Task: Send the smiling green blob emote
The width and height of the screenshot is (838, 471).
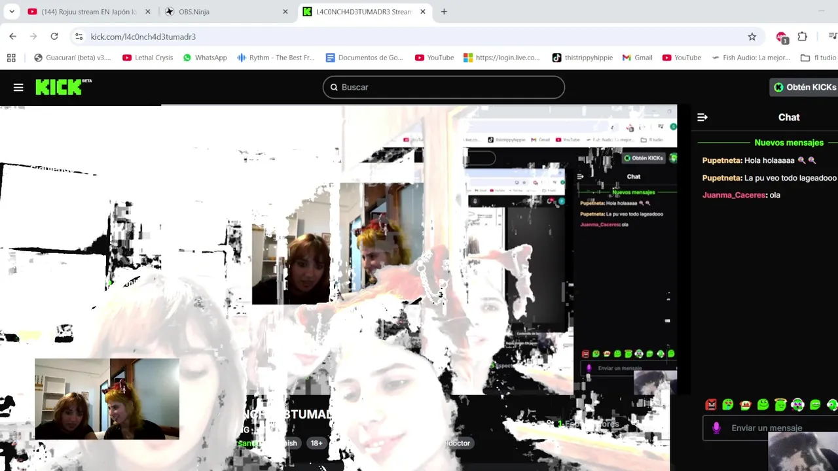Action: [763, 405]
